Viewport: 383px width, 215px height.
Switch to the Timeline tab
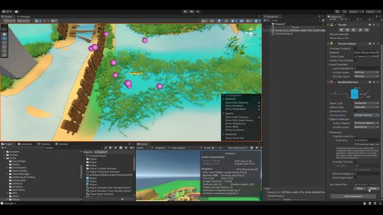tap(44, 144)
